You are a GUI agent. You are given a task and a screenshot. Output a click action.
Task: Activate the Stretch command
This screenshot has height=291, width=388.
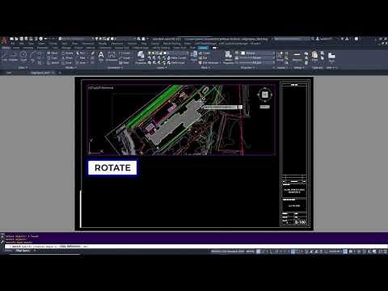pyautogui.click(x=53, y=63)
